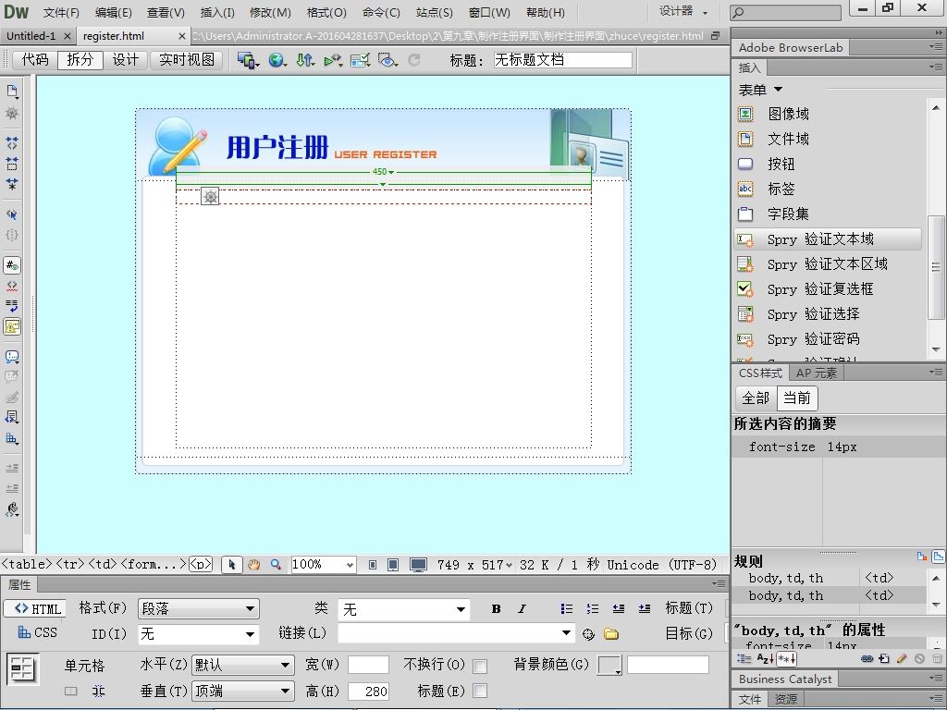Insert a File field form element

click(x=789, y=139)
